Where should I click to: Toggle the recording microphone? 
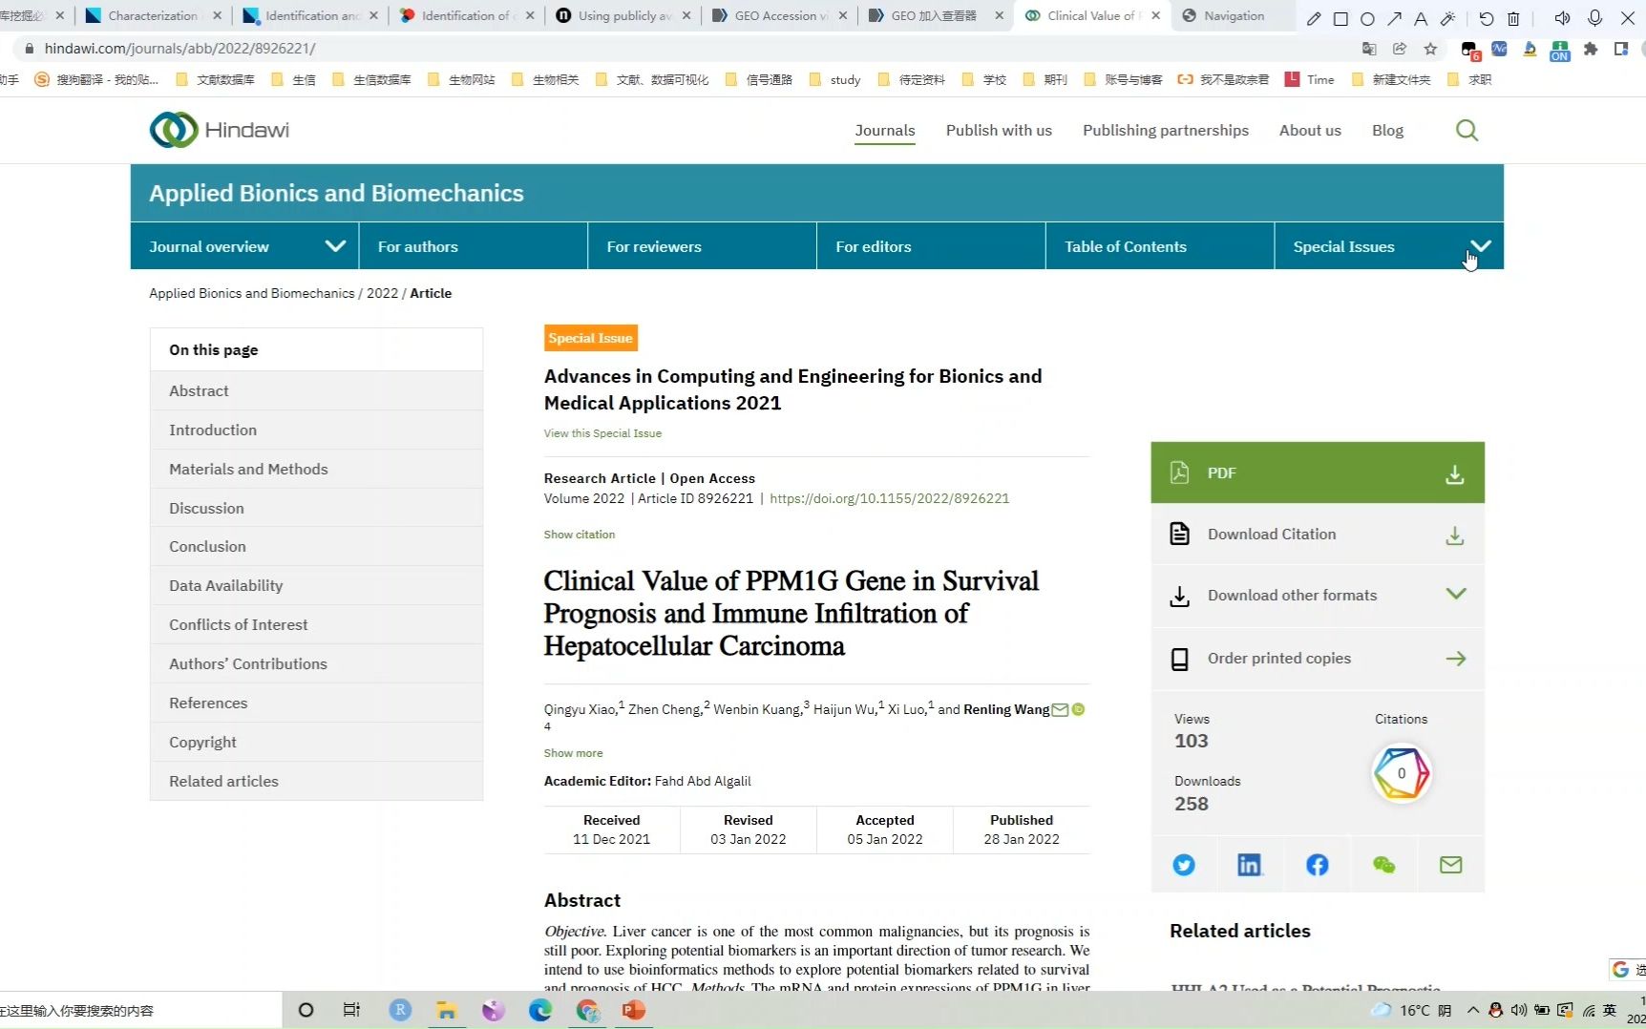coord(1594,18)
